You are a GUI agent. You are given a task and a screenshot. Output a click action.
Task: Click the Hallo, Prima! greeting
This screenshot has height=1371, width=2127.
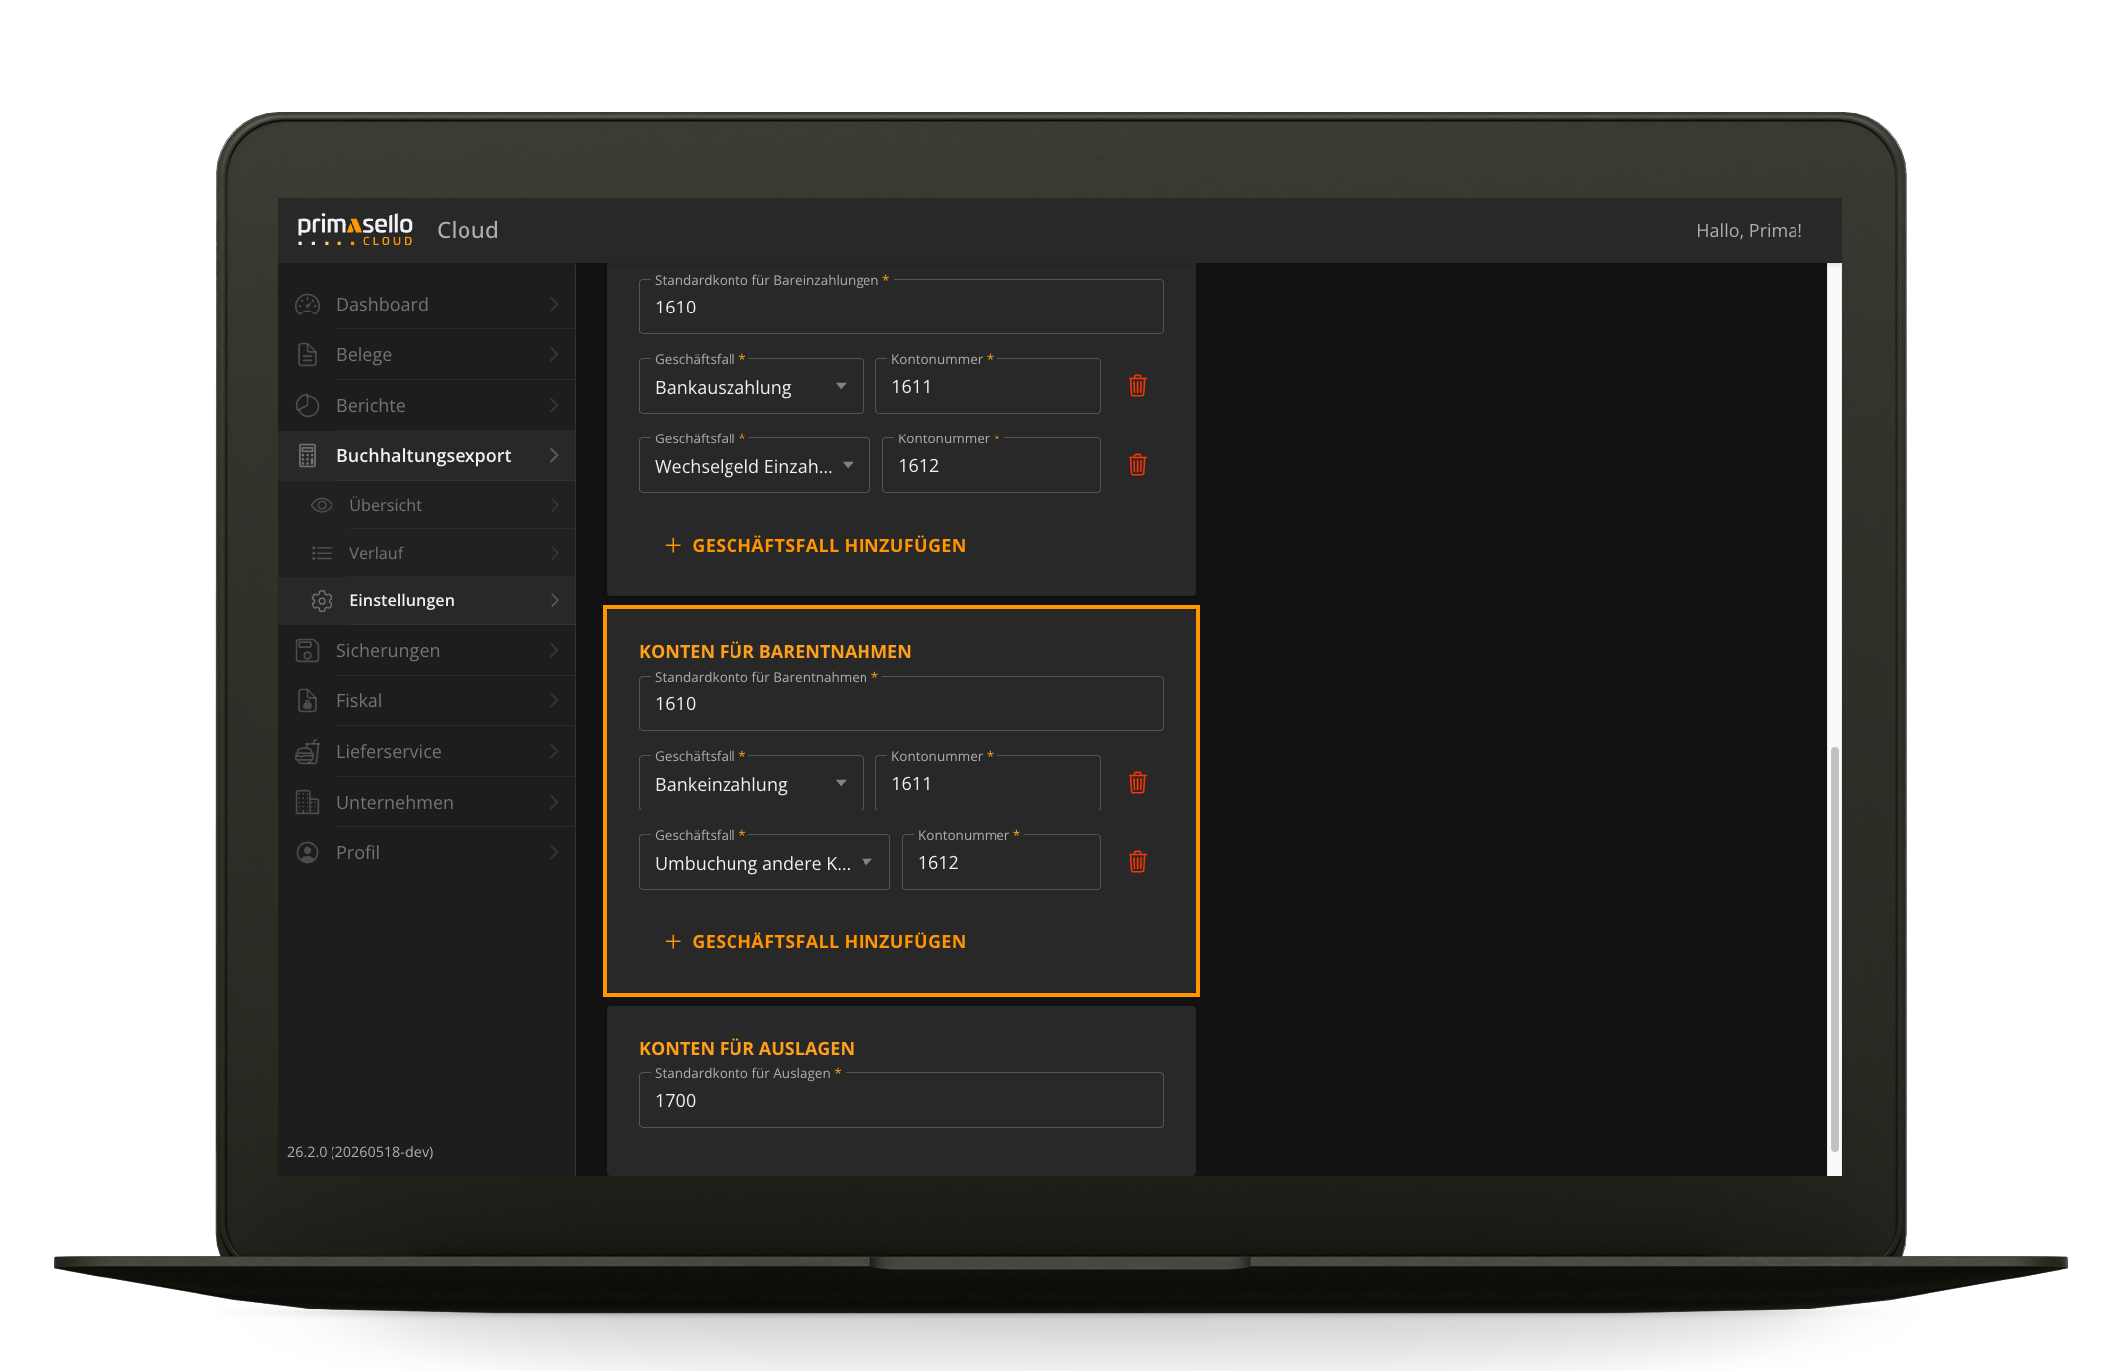(1749, 231)
